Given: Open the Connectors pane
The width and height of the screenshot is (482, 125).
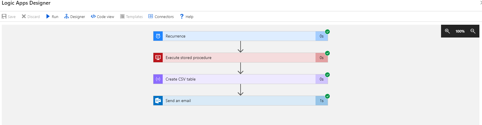Looking at the screenshot, I should [x=161, y=17].
